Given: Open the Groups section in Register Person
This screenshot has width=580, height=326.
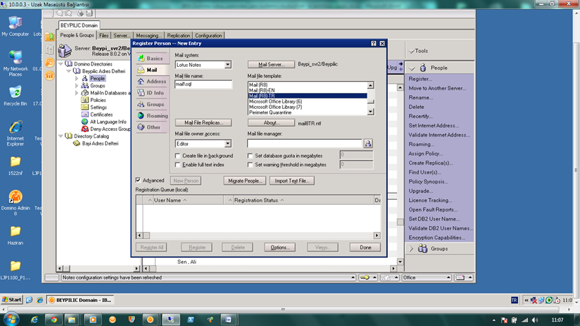Looking at the screenshot, I should point(152,104).
